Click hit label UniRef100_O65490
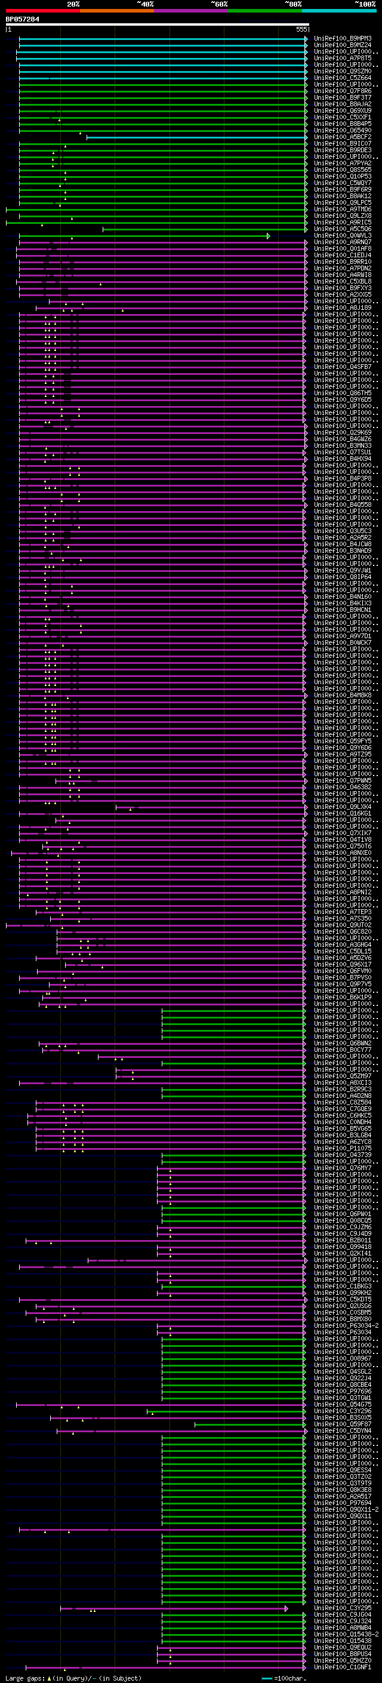Viewport: 382px width, 1683px height. point(342,130)
